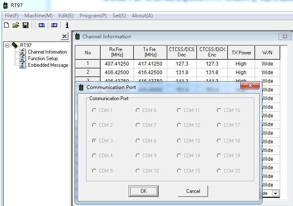Click Cancel in Communication Port dialog
Screen dimensions: 293x206
pos(193,191)
